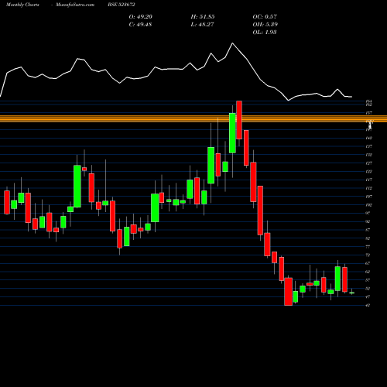This screenshot has width=387, height=387.
Task: Click the open price O: 49.20
Action: pos(141,17)
